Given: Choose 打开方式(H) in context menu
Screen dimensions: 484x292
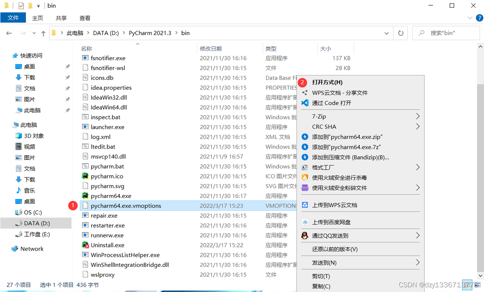Looking at the screenshot, I should click(327, 82).
